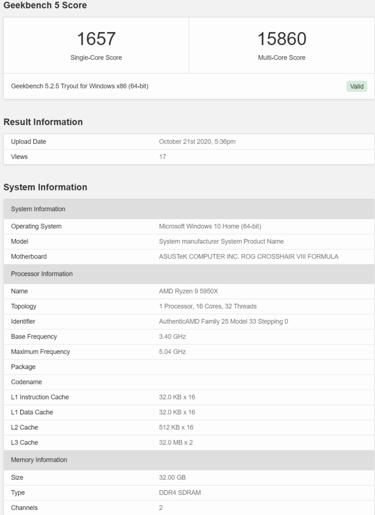Screen dimensions: 375x515
Task: Click the gray System Information table header
Action: [38, 209]
